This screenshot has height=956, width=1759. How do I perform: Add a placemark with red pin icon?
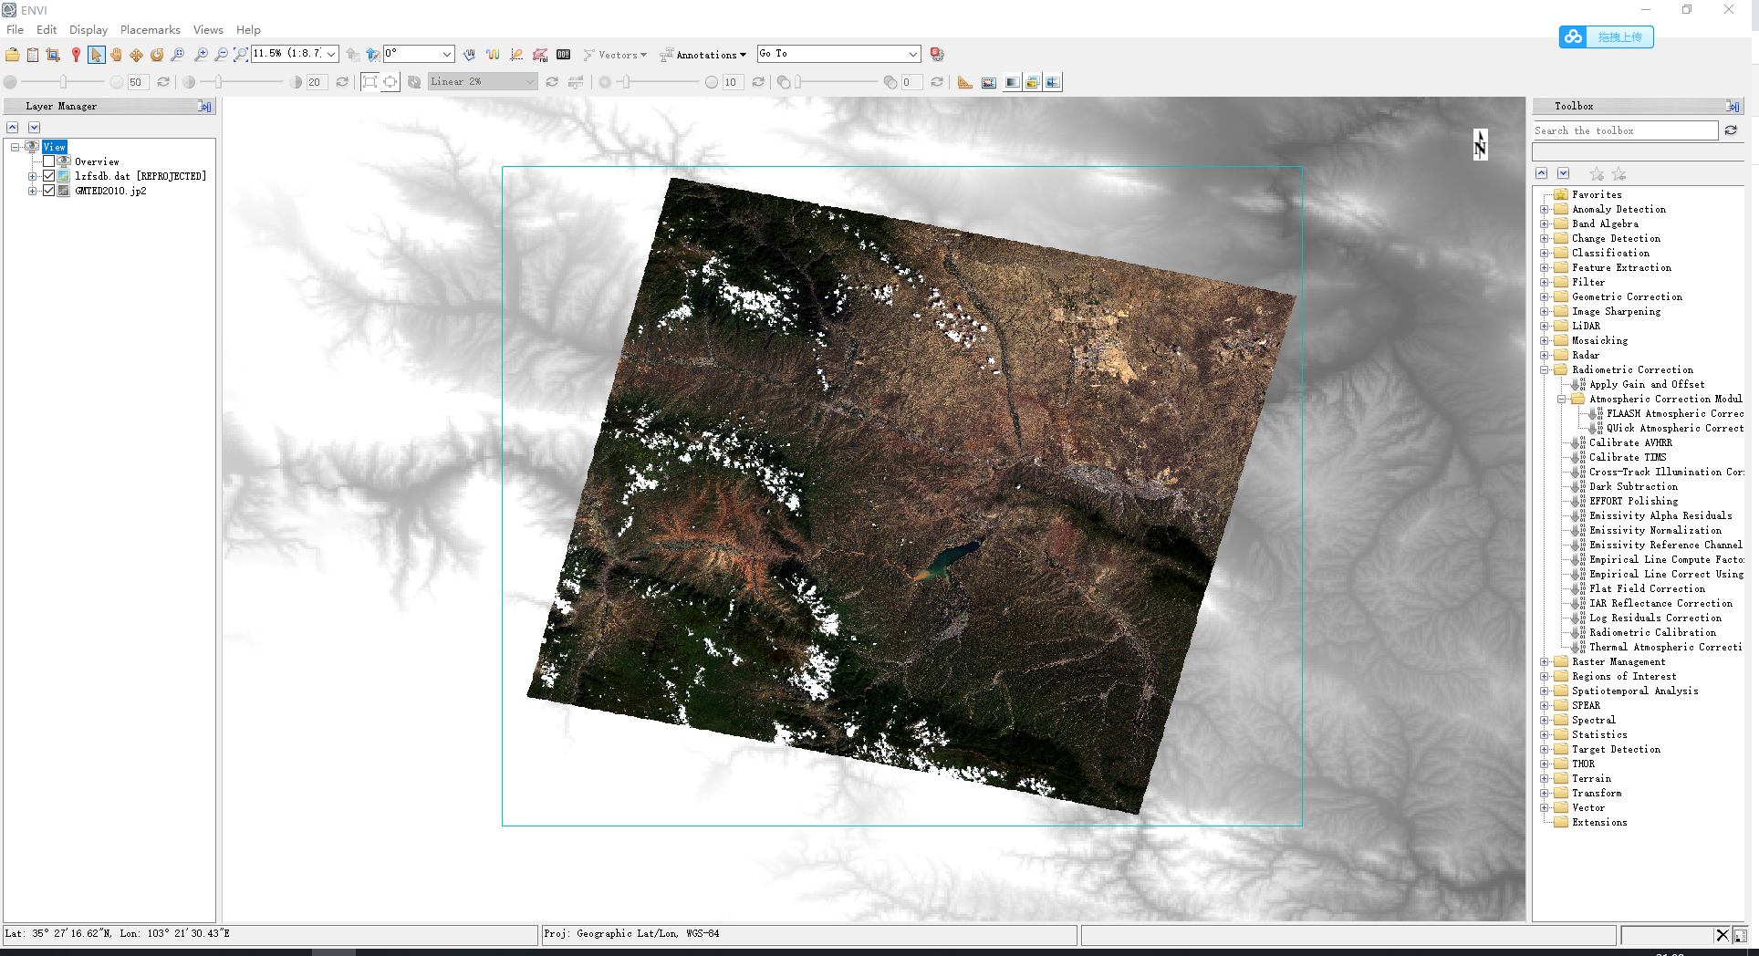coord(76,55)
